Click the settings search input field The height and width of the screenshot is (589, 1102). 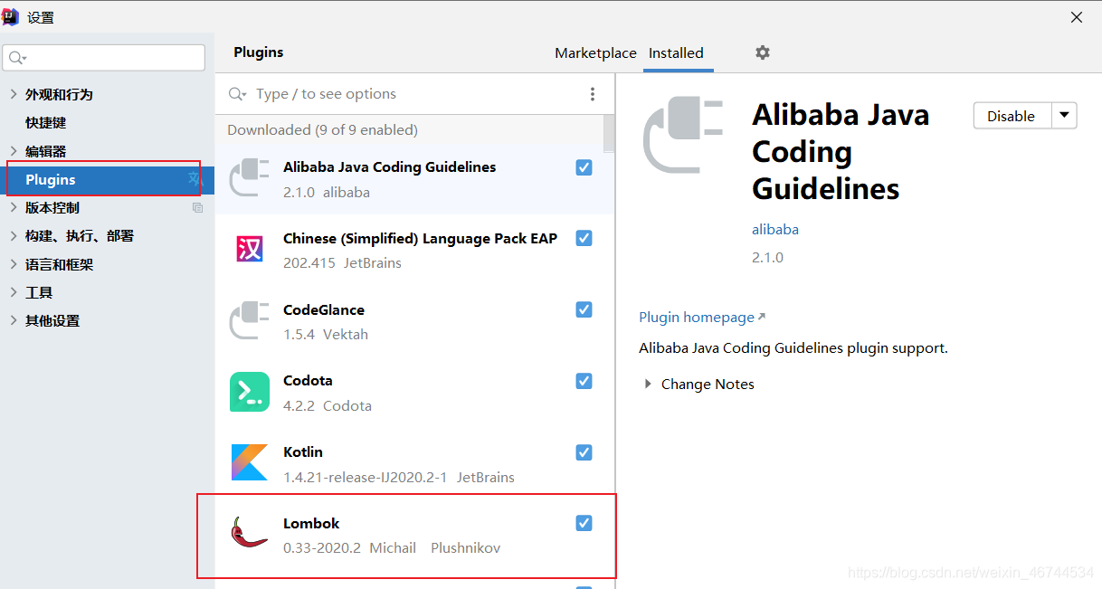tap(104, 58)
